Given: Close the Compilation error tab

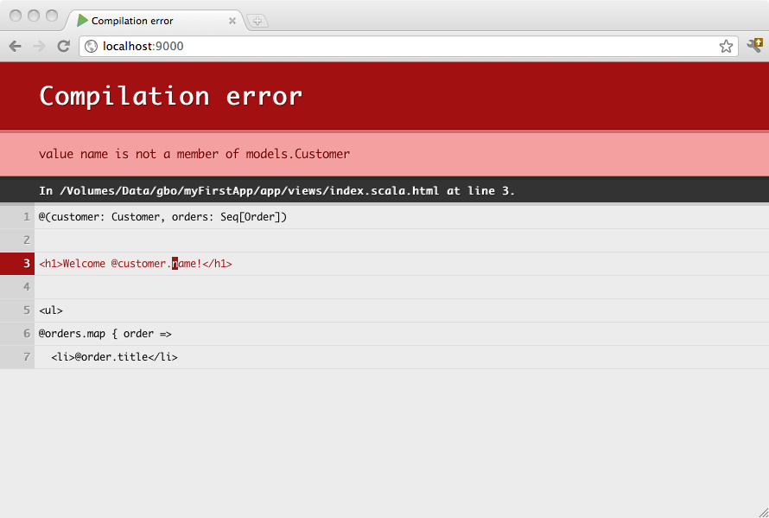Looking at the screenshot, I should 232,20.
